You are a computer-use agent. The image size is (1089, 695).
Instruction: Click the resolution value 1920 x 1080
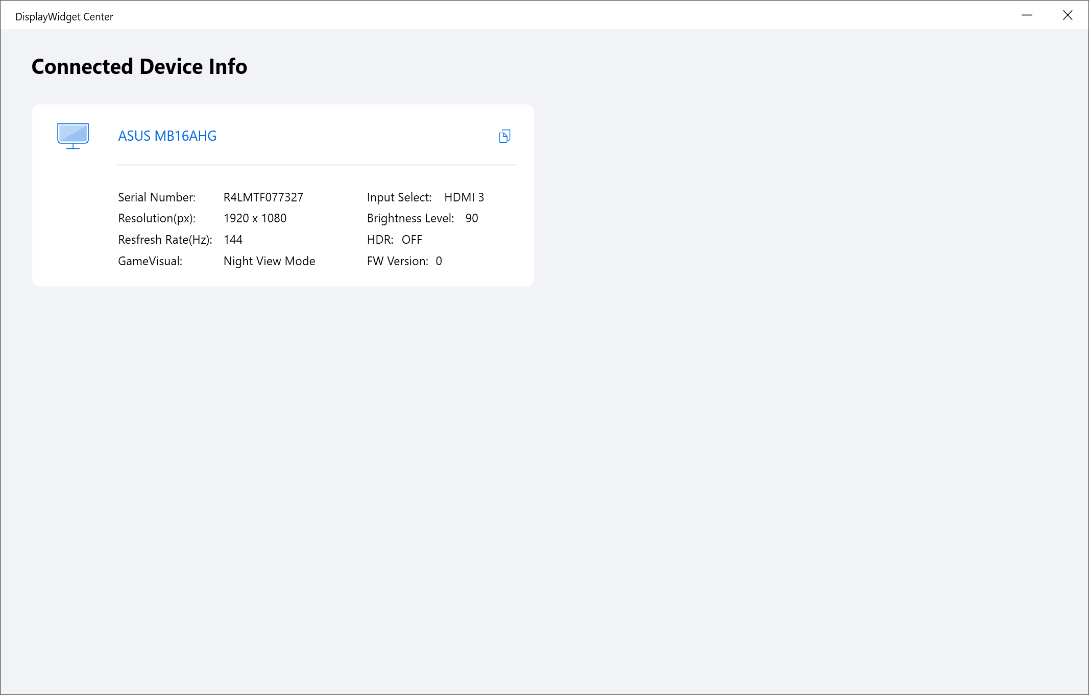tap(255, 218)
